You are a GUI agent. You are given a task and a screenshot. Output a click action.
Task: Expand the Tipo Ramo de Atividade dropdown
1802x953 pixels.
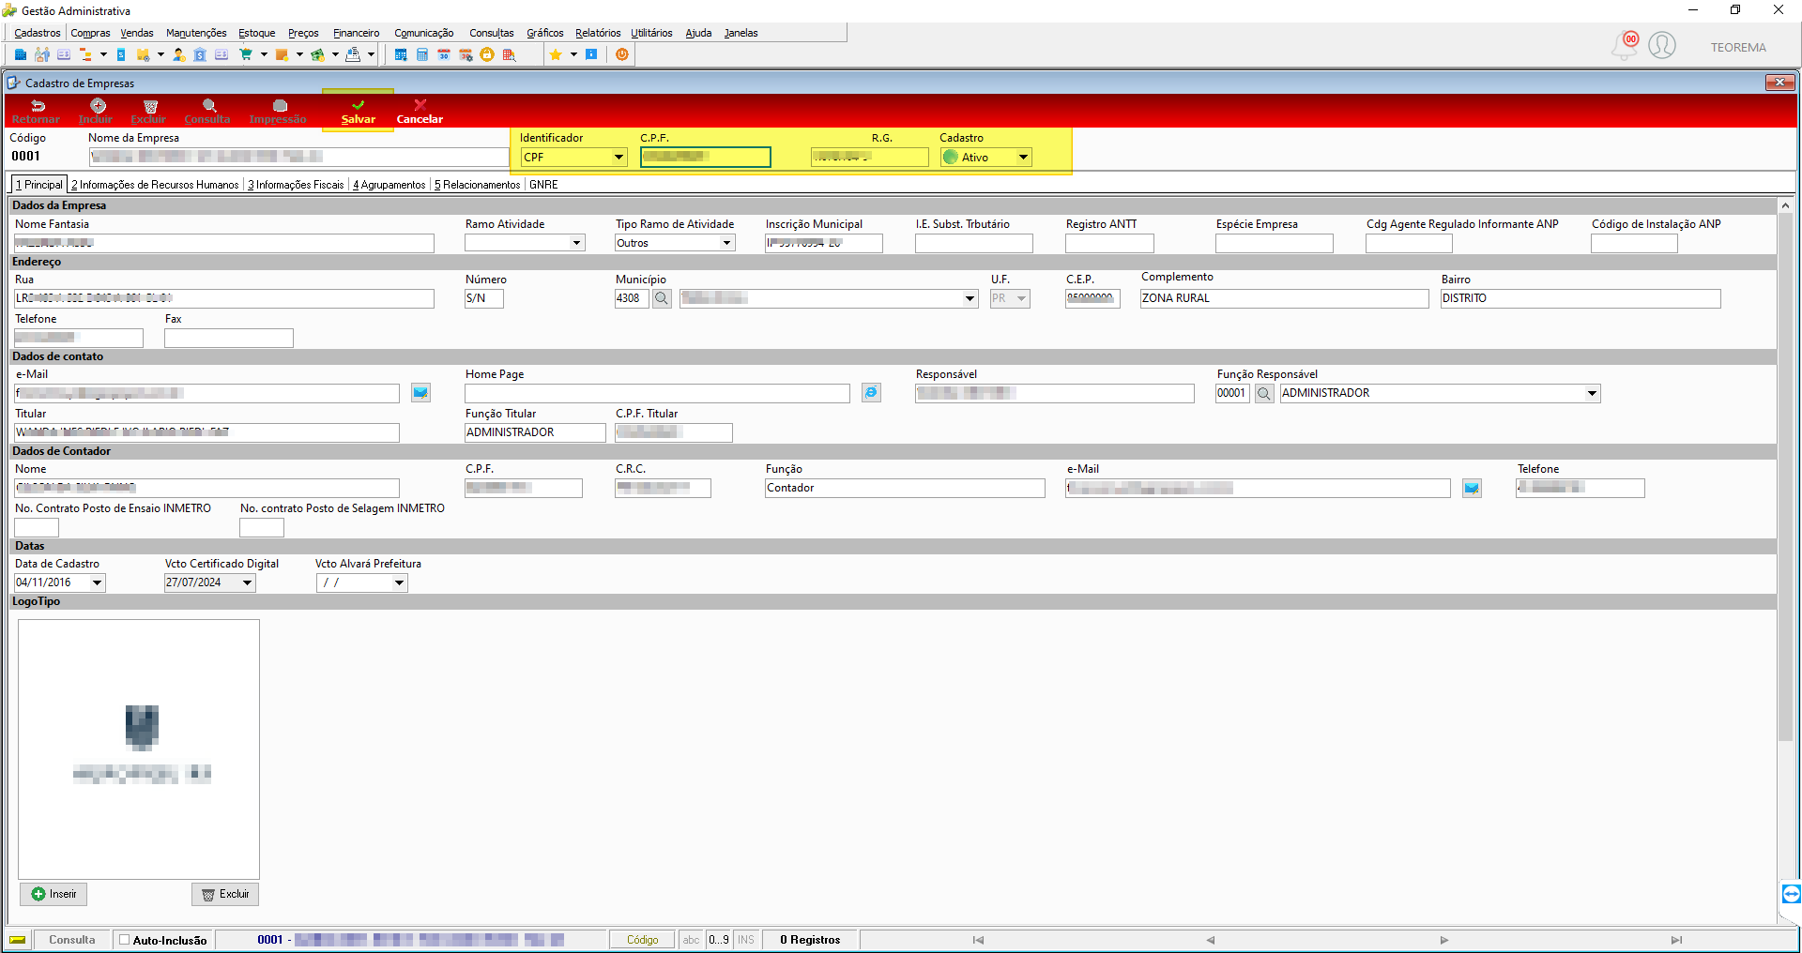[726, 243]
